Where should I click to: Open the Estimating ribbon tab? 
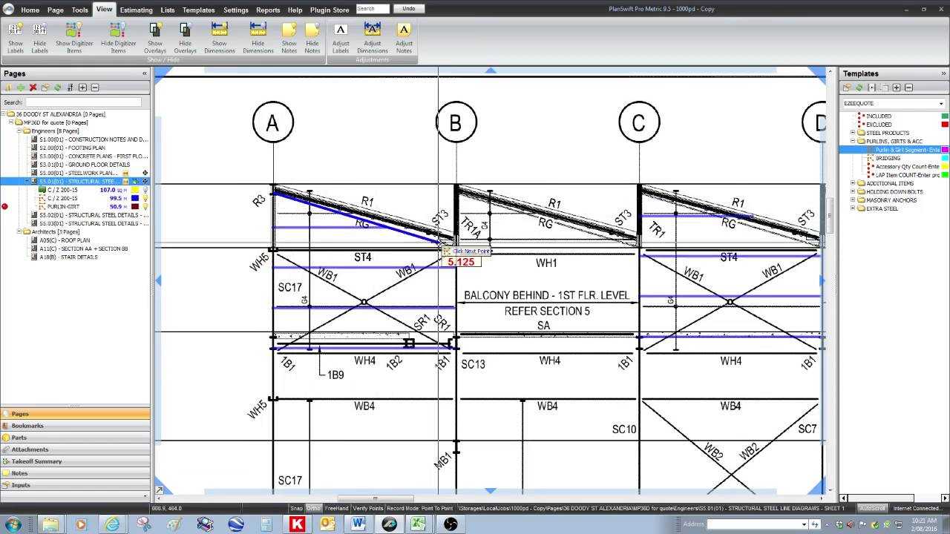pyautogui.click(x=136, y=10)
